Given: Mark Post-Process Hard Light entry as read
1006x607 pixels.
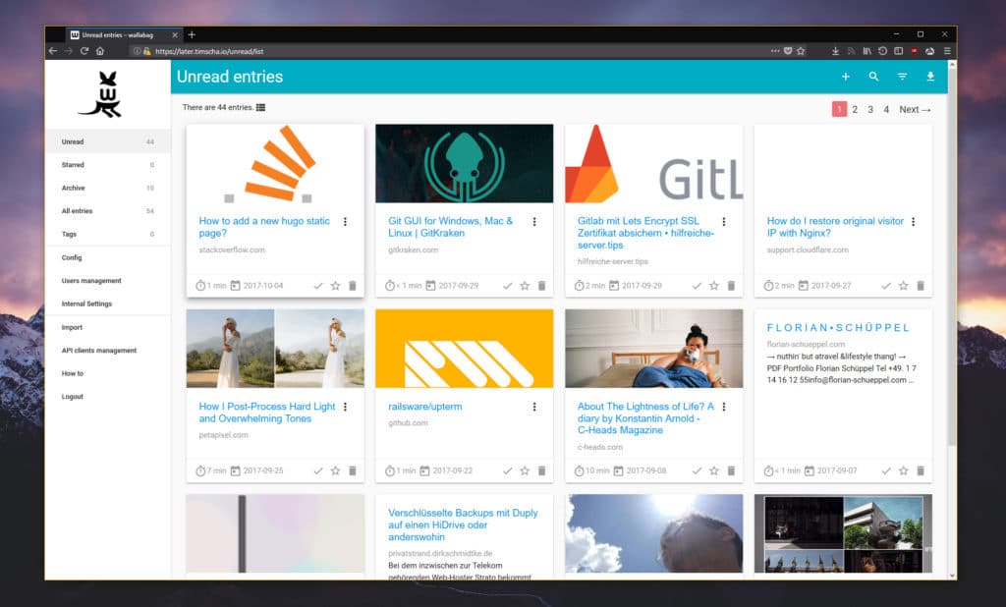Looking at the screenshot, I should tap(318, 471).
